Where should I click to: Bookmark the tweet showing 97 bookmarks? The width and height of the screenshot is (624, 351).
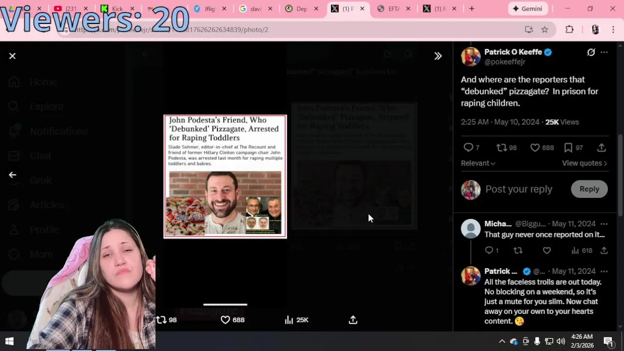tap(573, 148)
